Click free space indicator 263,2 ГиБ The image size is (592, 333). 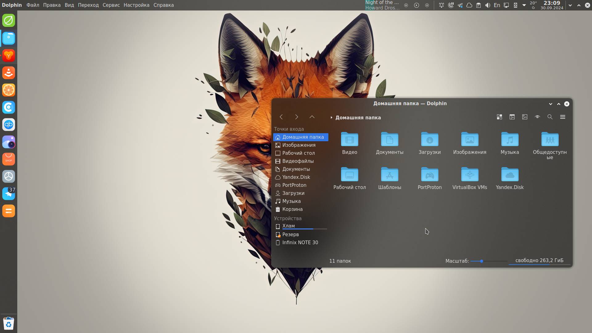click(539, 261)
